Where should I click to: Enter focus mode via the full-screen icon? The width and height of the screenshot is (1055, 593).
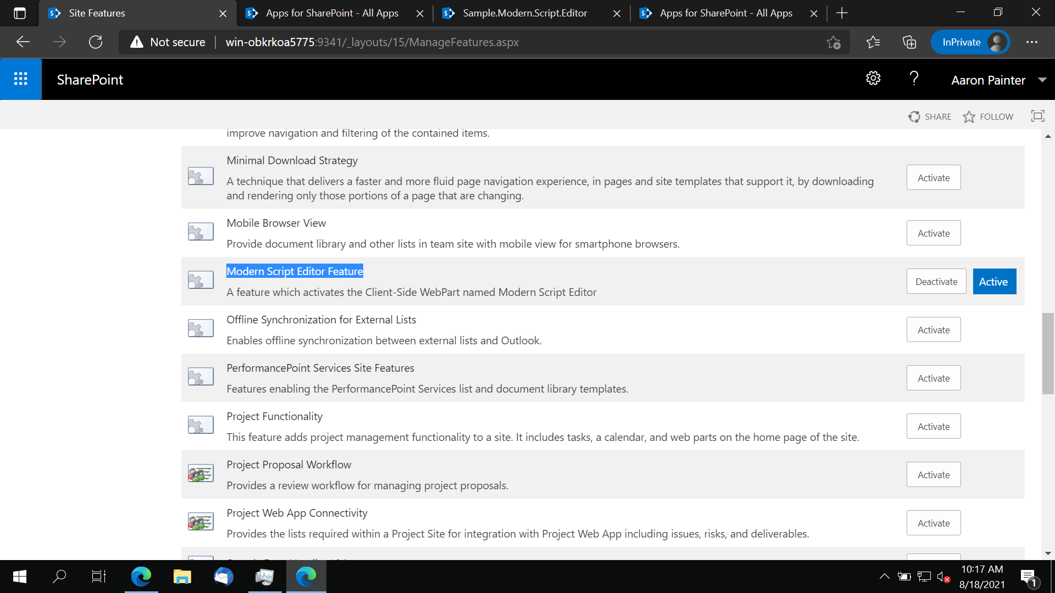coord(1037,116)
